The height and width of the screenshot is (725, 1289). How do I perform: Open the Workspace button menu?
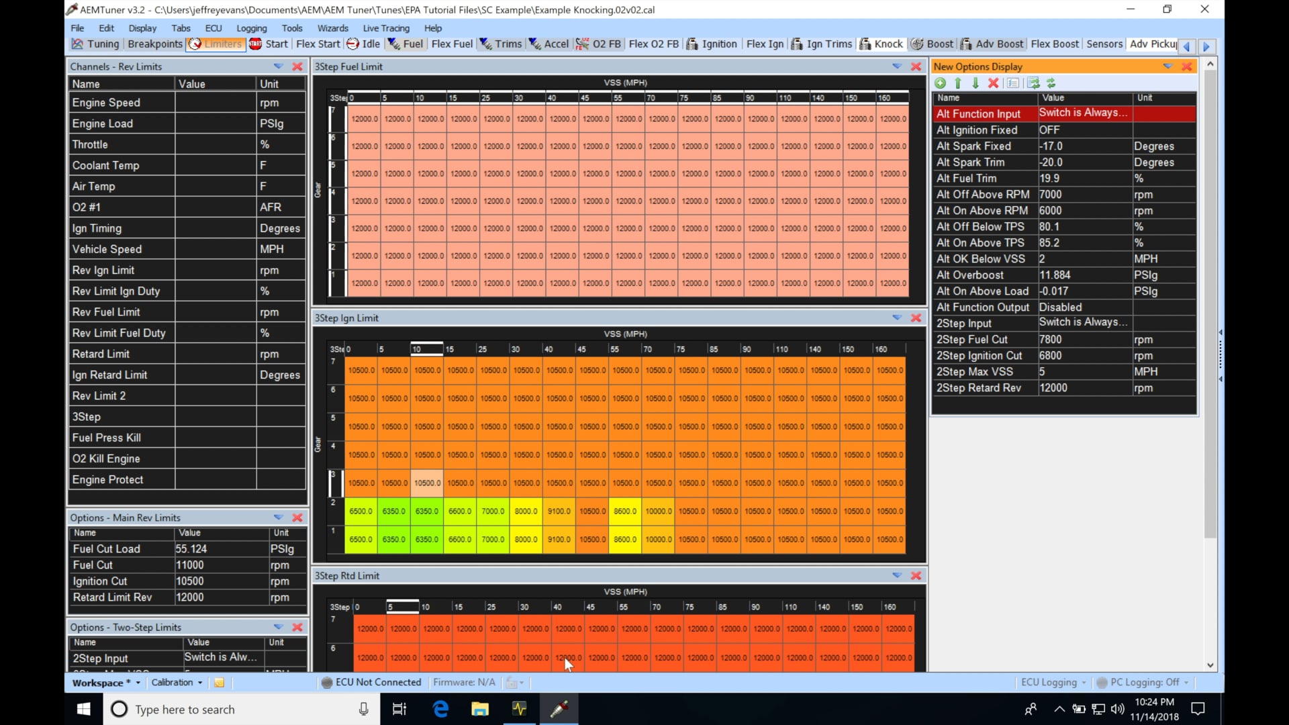pyautogui.click(x=104, y=682)
